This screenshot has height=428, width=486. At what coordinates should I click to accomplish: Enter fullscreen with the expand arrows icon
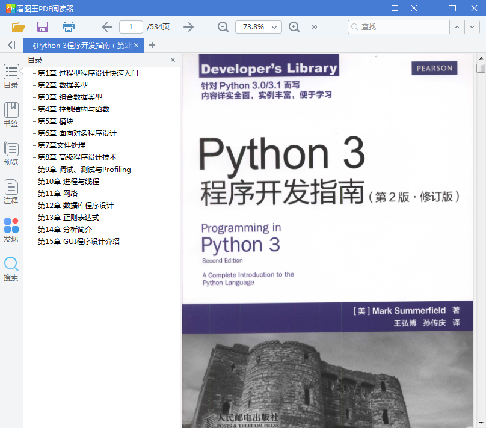414,8
